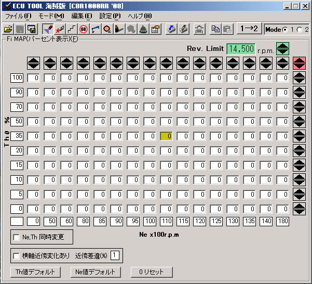Click the blue dashed graph arrow icon
312x284 pixels.
96,29
